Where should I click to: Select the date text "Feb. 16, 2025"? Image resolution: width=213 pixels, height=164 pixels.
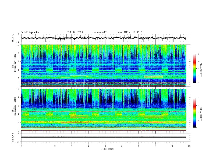pos(75,32)
